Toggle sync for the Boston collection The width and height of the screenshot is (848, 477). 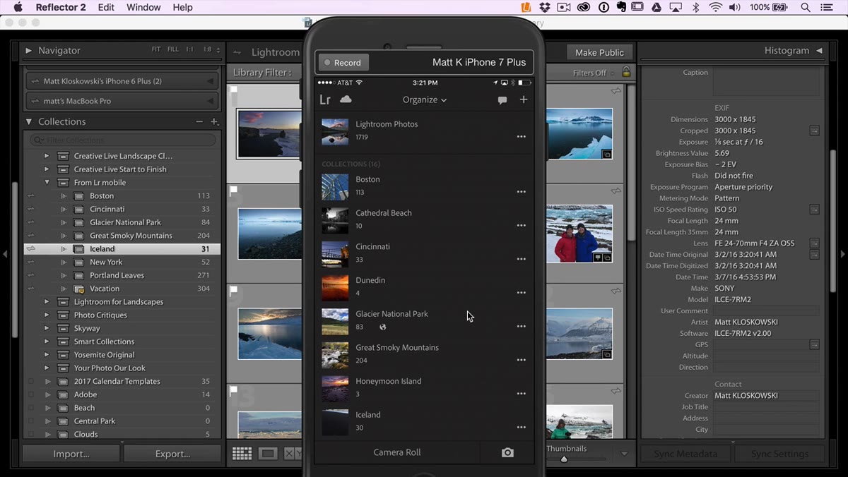pos(30,196)
